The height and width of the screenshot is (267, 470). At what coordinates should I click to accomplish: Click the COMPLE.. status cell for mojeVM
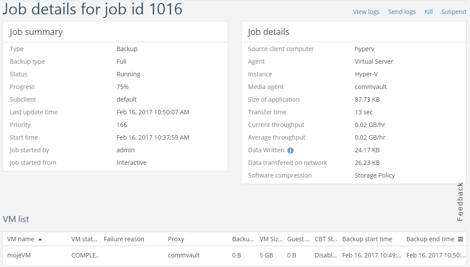pyautogui.click(x=85, y=255)
